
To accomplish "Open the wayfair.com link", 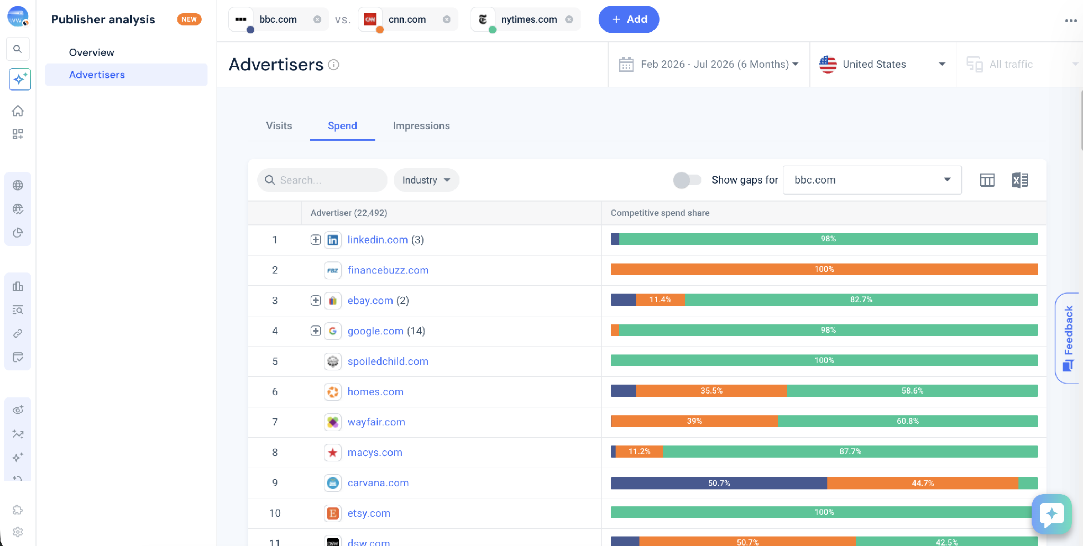I will (x=376, y=422).
